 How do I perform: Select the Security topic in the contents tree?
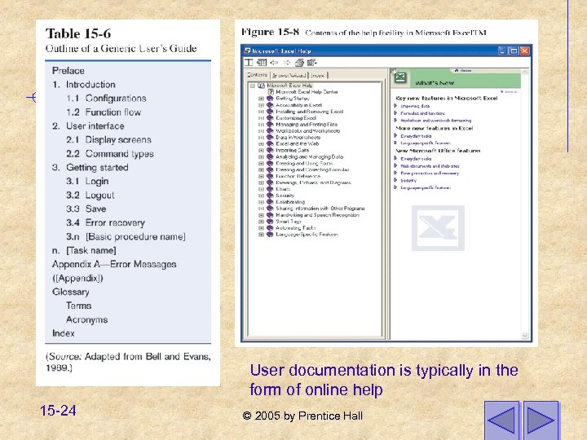point(285,196)
